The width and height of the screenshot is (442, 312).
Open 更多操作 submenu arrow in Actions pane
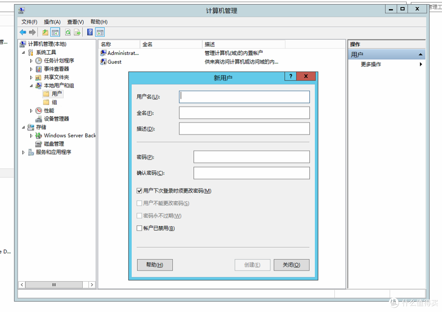[421, 64]
